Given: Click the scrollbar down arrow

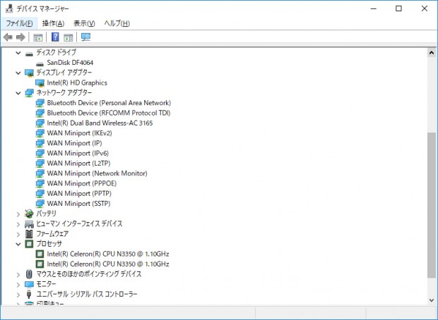Looking at the screenshot, I should tap(432, 300).
